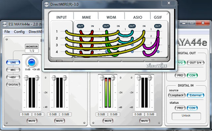Toggle +48V phantom power
Viewport: 212px width, 131px height.
13,77
